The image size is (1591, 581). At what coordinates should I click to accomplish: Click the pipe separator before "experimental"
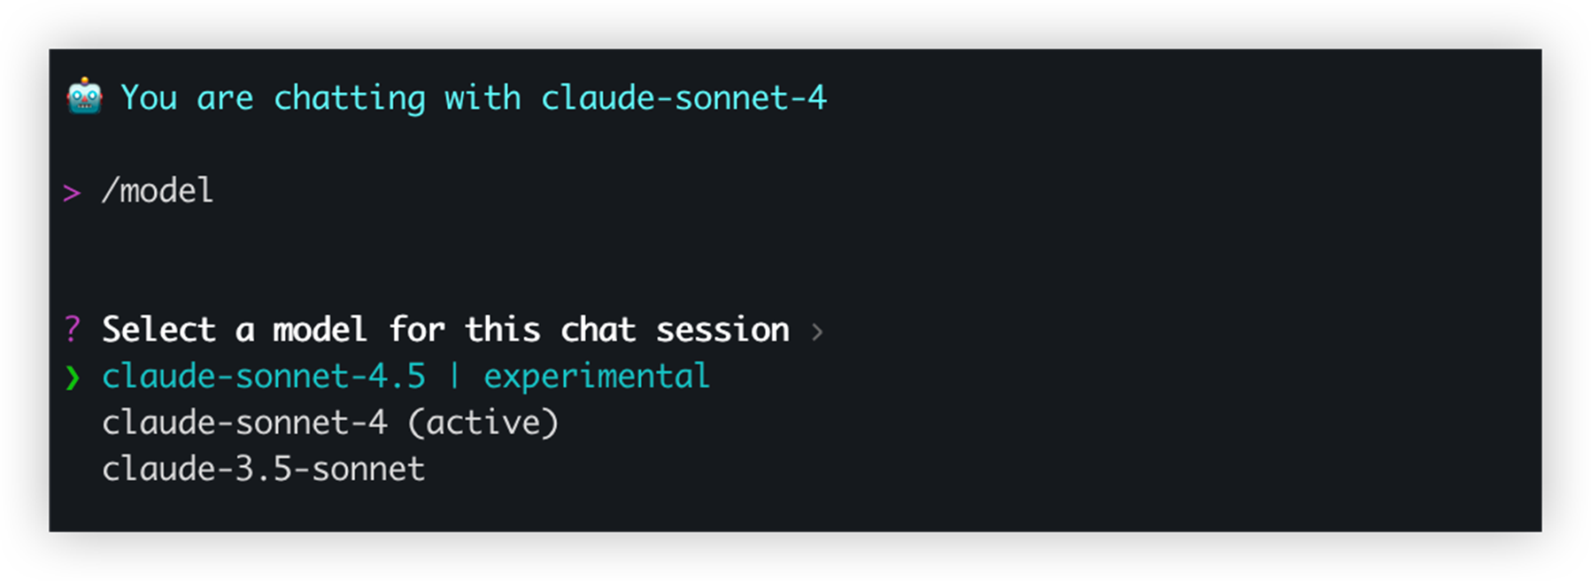tap(454, 377)
